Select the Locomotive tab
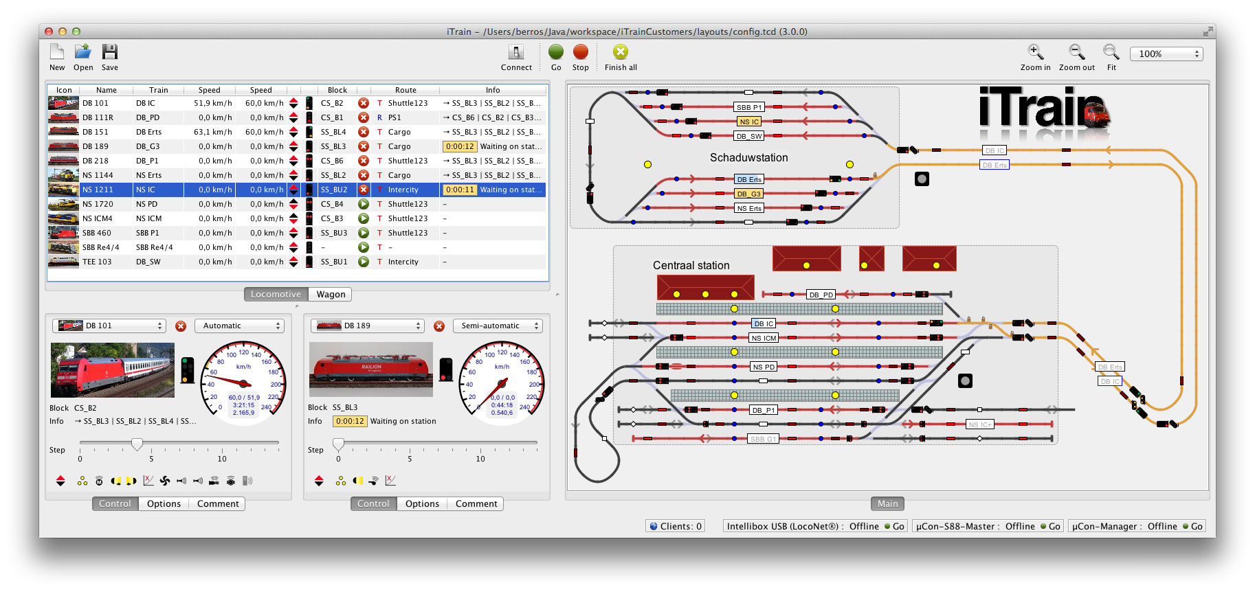The image size is (1255, 592). point(276,294)
